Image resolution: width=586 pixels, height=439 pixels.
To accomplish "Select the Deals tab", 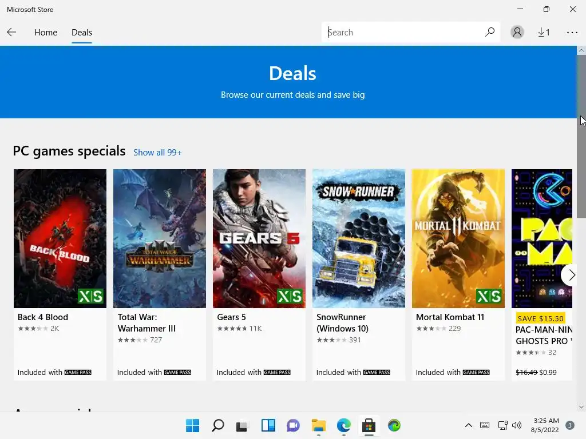I will coord(81,33).
